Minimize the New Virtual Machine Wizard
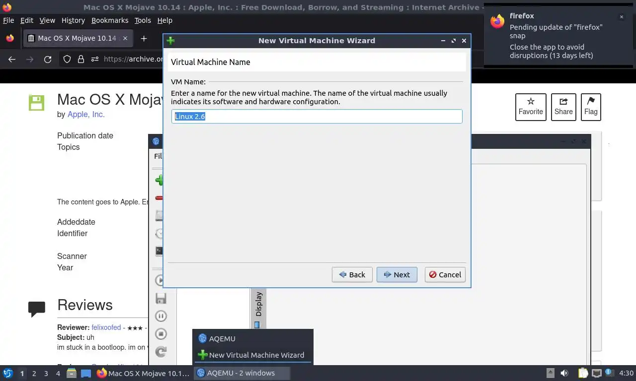The image size is (636, 381). 443,41
